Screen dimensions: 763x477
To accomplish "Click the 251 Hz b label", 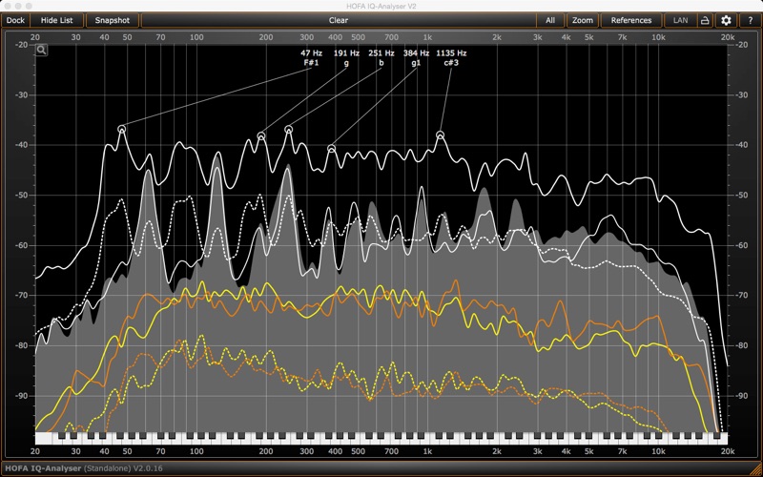I will click(x=381, y=57).
